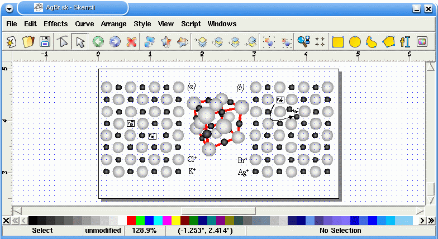
Task: Click the horizontal scrollbar right arrow
Action: 420,211
